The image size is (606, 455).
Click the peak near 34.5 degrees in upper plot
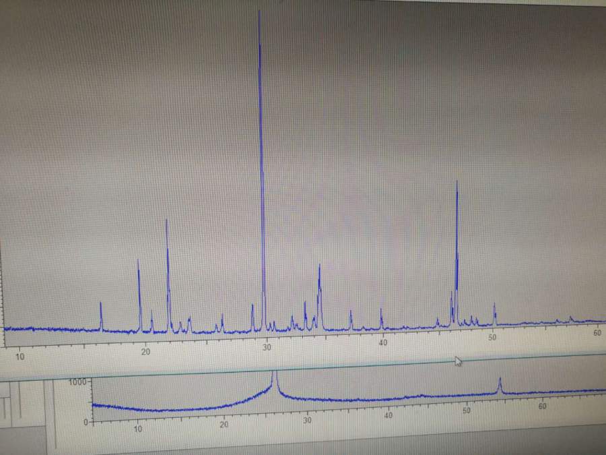[319, 297]
